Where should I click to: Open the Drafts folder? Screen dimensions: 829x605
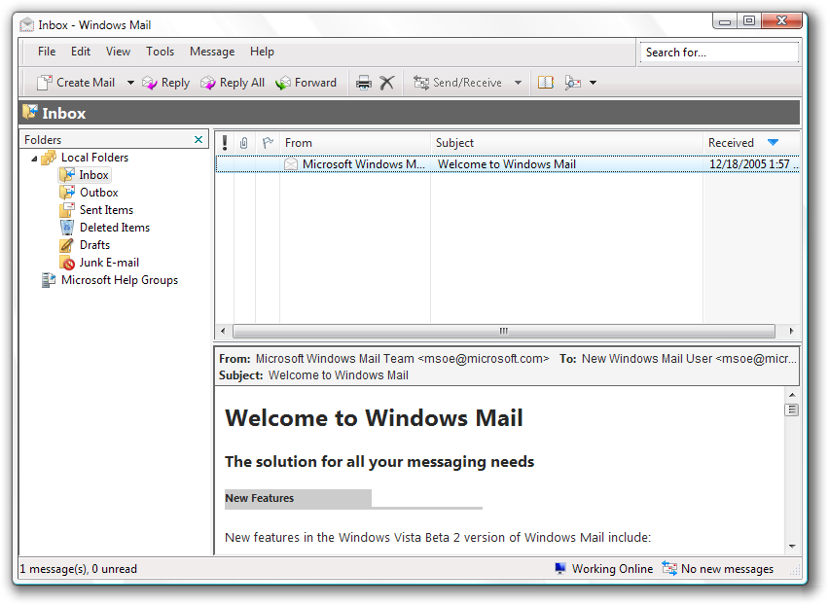pyautogui.click(x=94, y=245)
